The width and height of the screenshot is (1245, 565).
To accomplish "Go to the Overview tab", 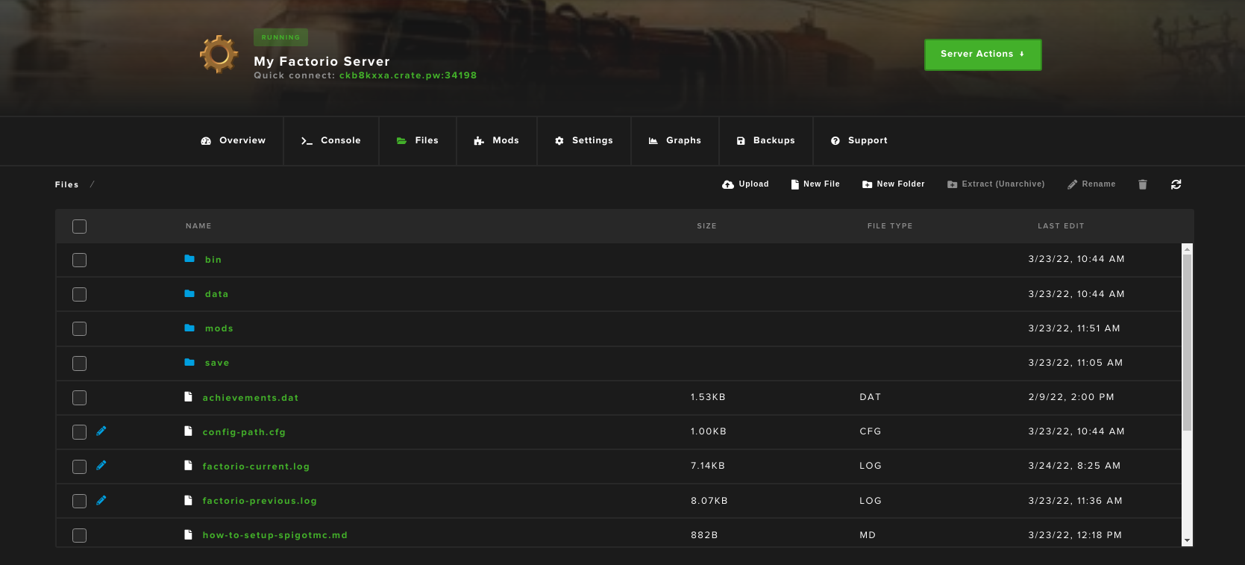I will (233, 140).
